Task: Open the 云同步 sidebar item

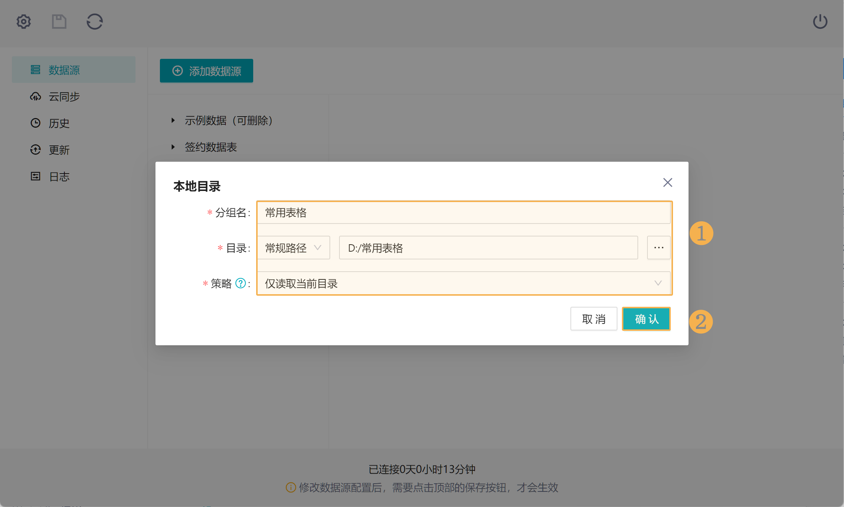Action: [64, 97]
